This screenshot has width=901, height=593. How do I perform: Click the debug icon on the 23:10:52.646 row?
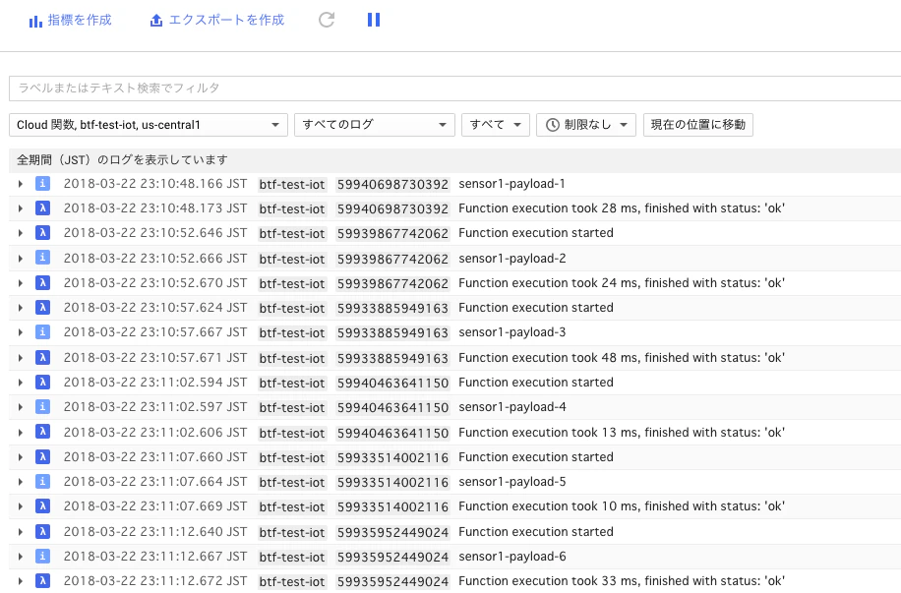[42, 233]
